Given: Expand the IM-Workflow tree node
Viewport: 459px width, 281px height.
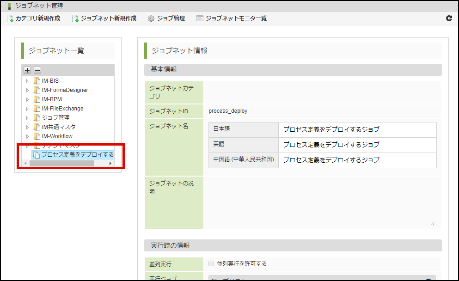Looking at the screenshot, I should coord(27,136).
